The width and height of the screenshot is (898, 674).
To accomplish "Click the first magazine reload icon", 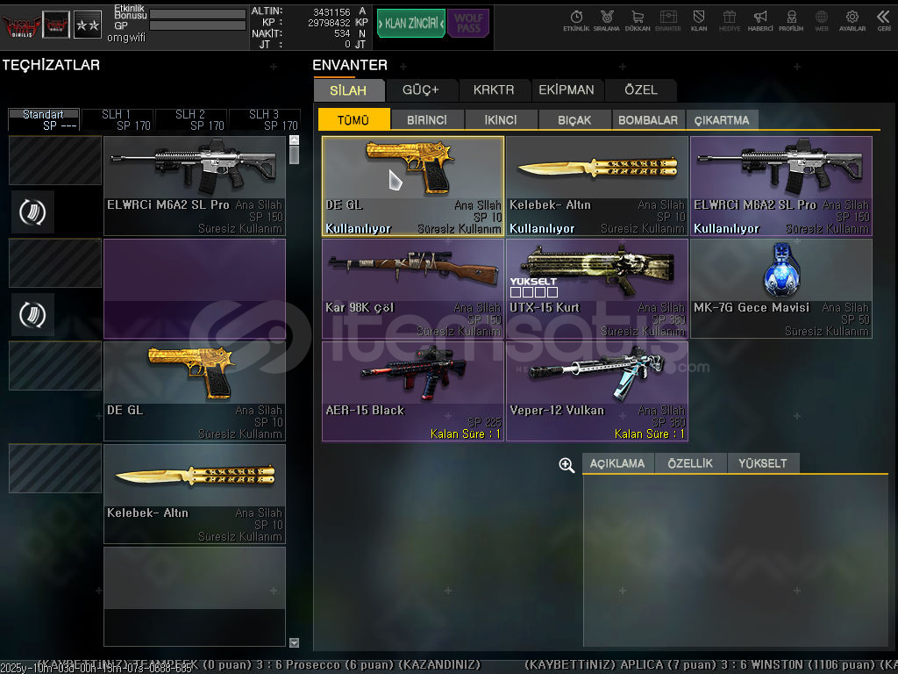I will [x=32, y=212].
